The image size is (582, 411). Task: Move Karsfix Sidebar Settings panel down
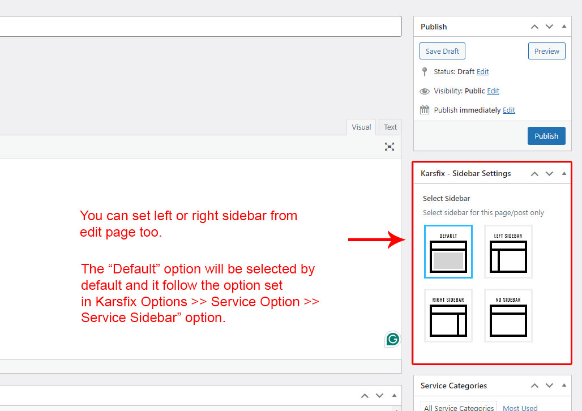tap(549, 174)
